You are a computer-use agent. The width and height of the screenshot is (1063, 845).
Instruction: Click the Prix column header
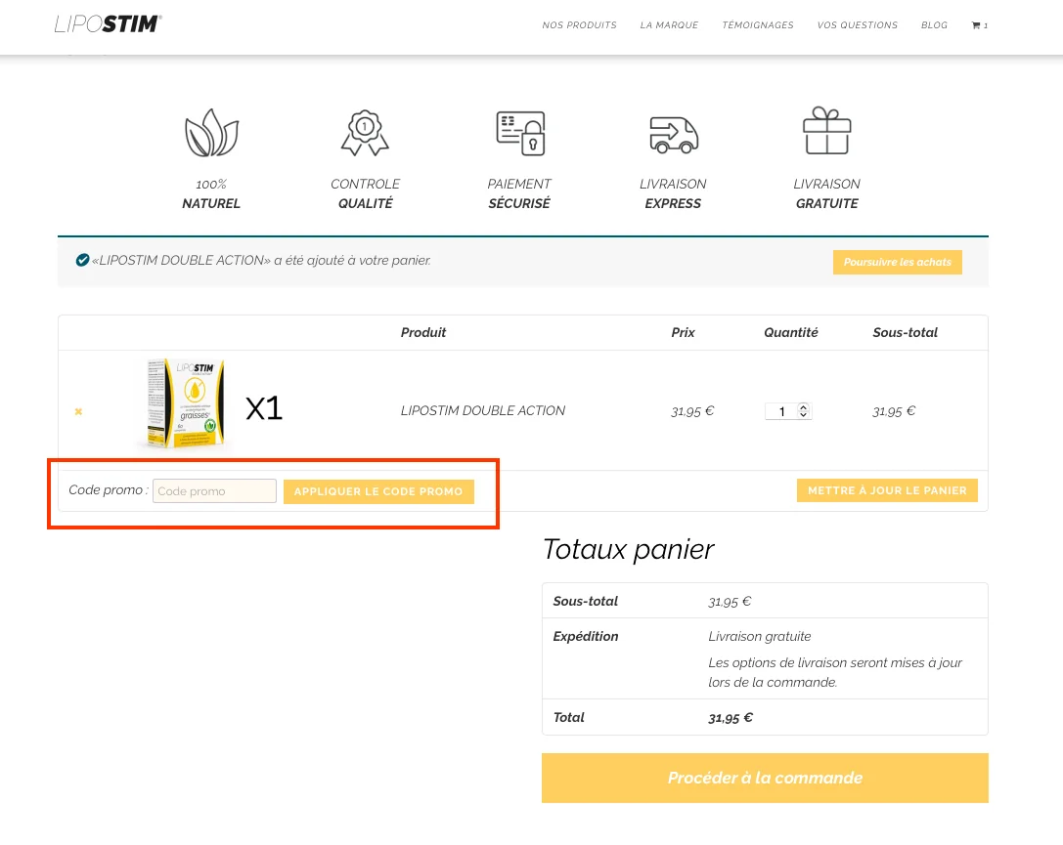click(x=683, y=332)
